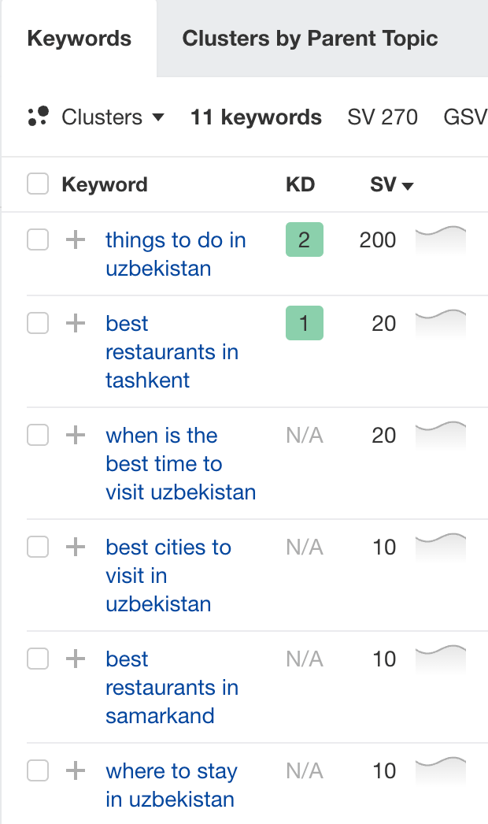Click the plus icon beside "best restaurants in samarkand"
This screenshot has height=824, width=488.
click(x=76, y=659)
